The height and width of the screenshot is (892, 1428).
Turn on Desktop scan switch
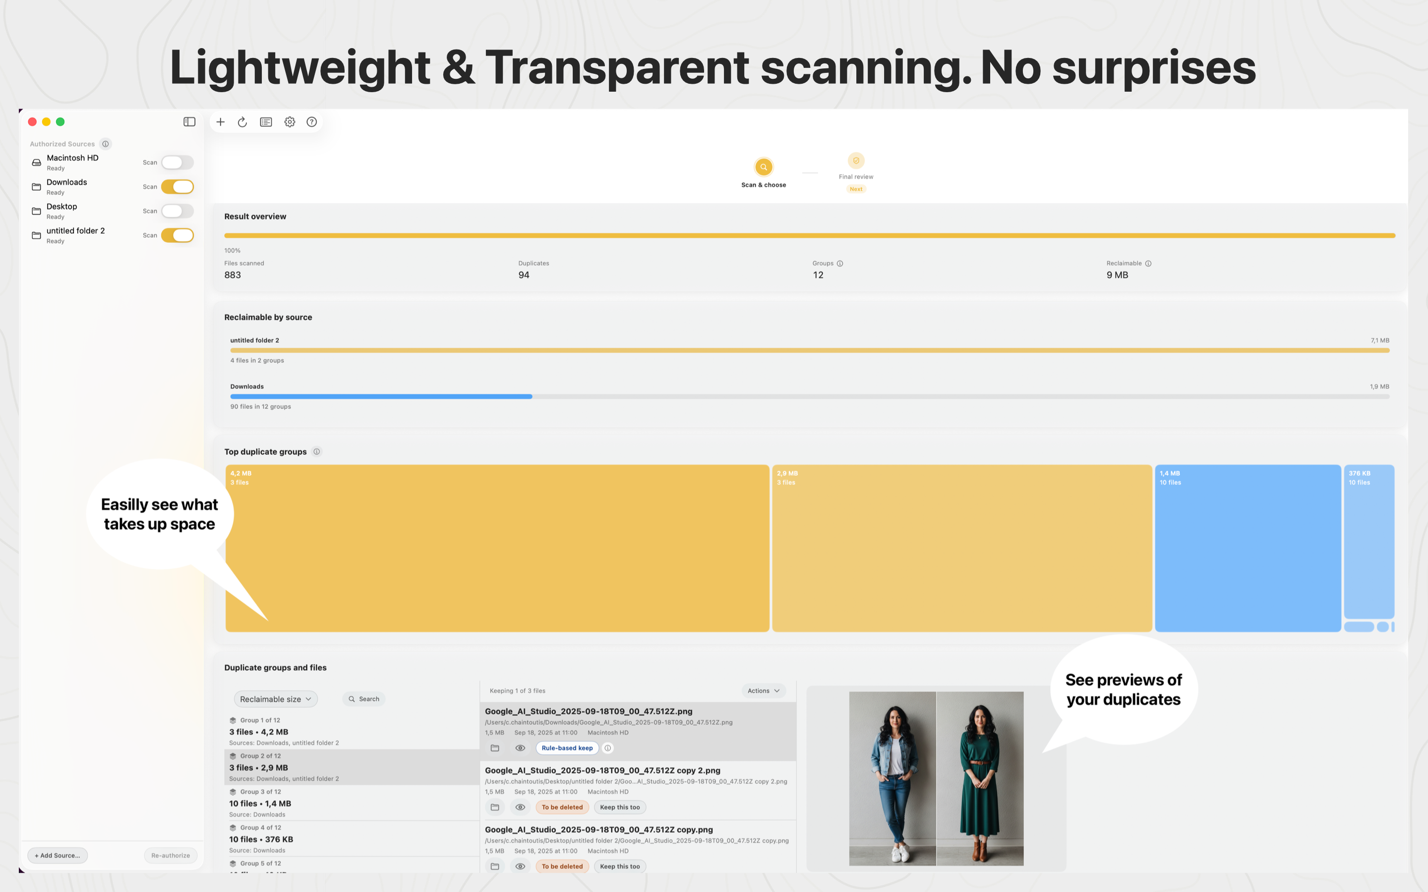[177, 211]
